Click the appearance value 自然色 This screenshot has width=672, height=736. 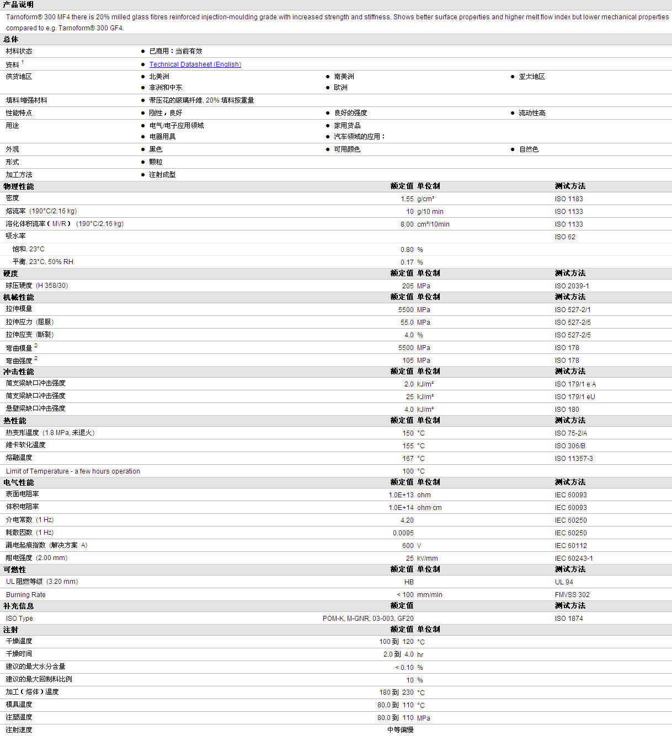[529, 149]
